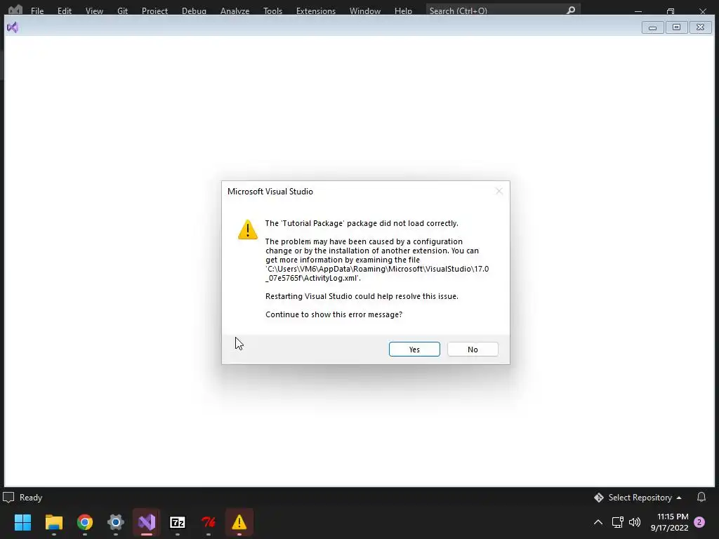
Task: Click the status bar feedback icon
Action: (8, 498)
